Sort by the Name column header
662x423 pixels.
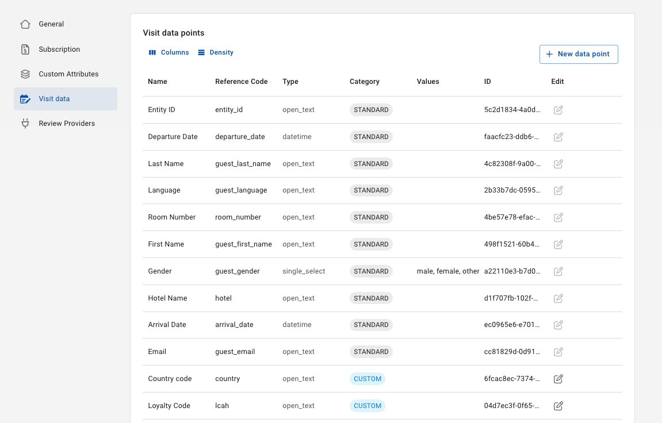158,82
